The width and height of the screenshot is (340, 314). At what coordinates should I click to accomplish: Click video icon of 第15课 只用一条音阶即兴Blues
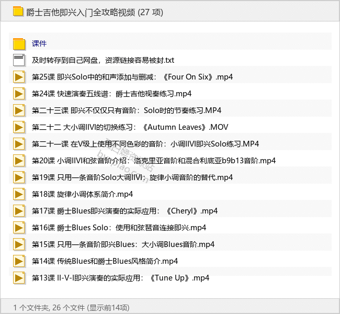[19, 244]
